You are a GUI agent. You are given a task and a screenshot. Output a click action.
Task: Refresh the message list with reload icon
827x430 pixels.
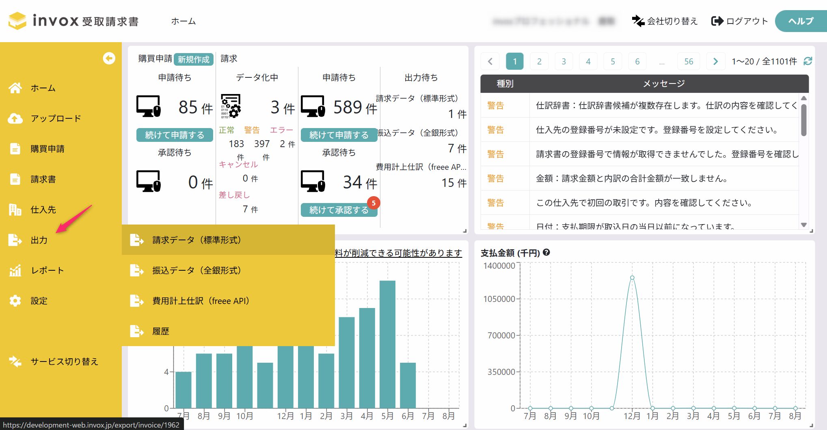[808, 61]
